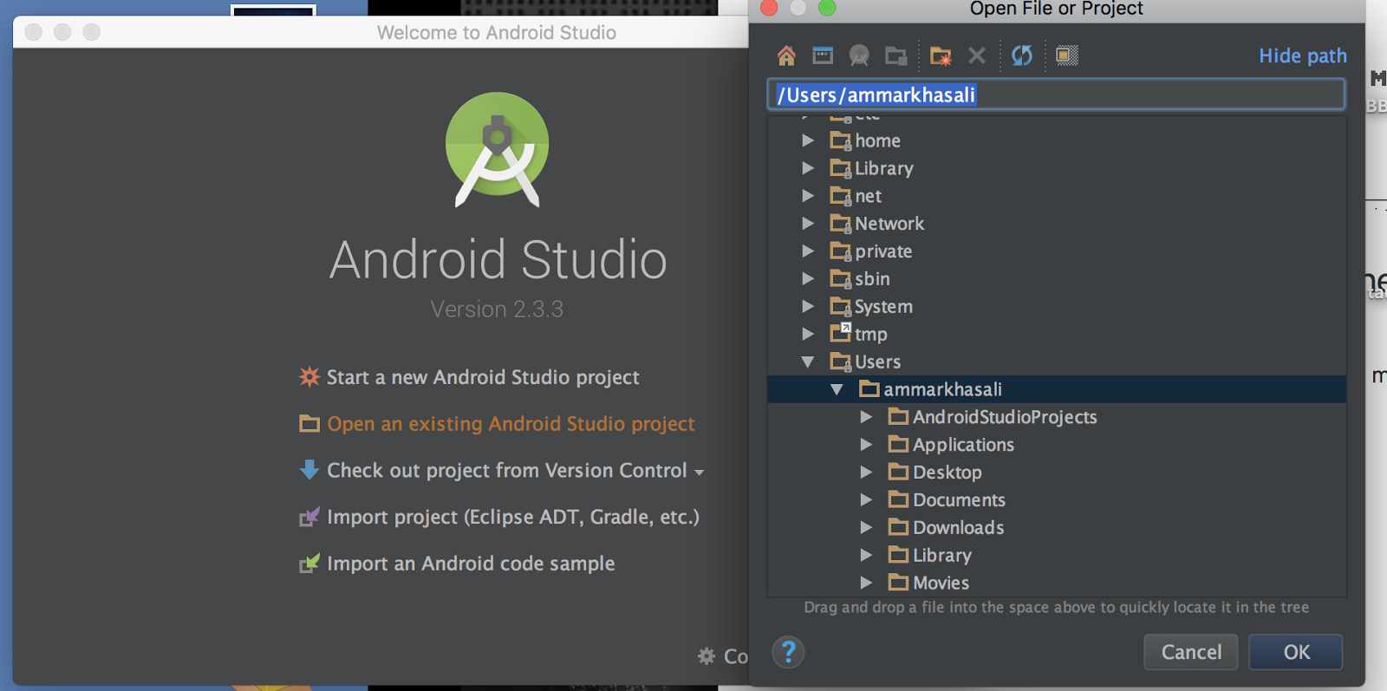Toggle show hidden files and directories icon

(x=1067, y=55)
